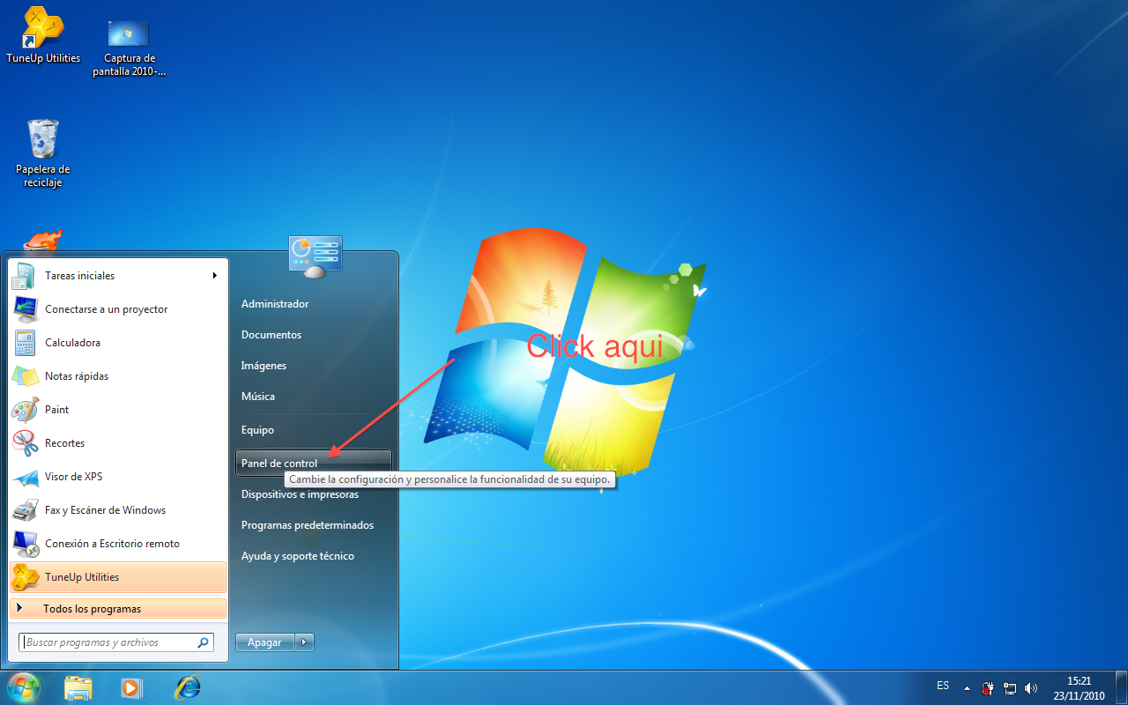Open the TuneUp Utilities desktop shortcut
This screenshot has height=705, width=1128.
43,35
